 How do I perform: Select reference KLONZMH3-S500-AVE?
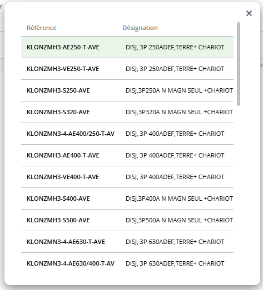tap(127, 220)
